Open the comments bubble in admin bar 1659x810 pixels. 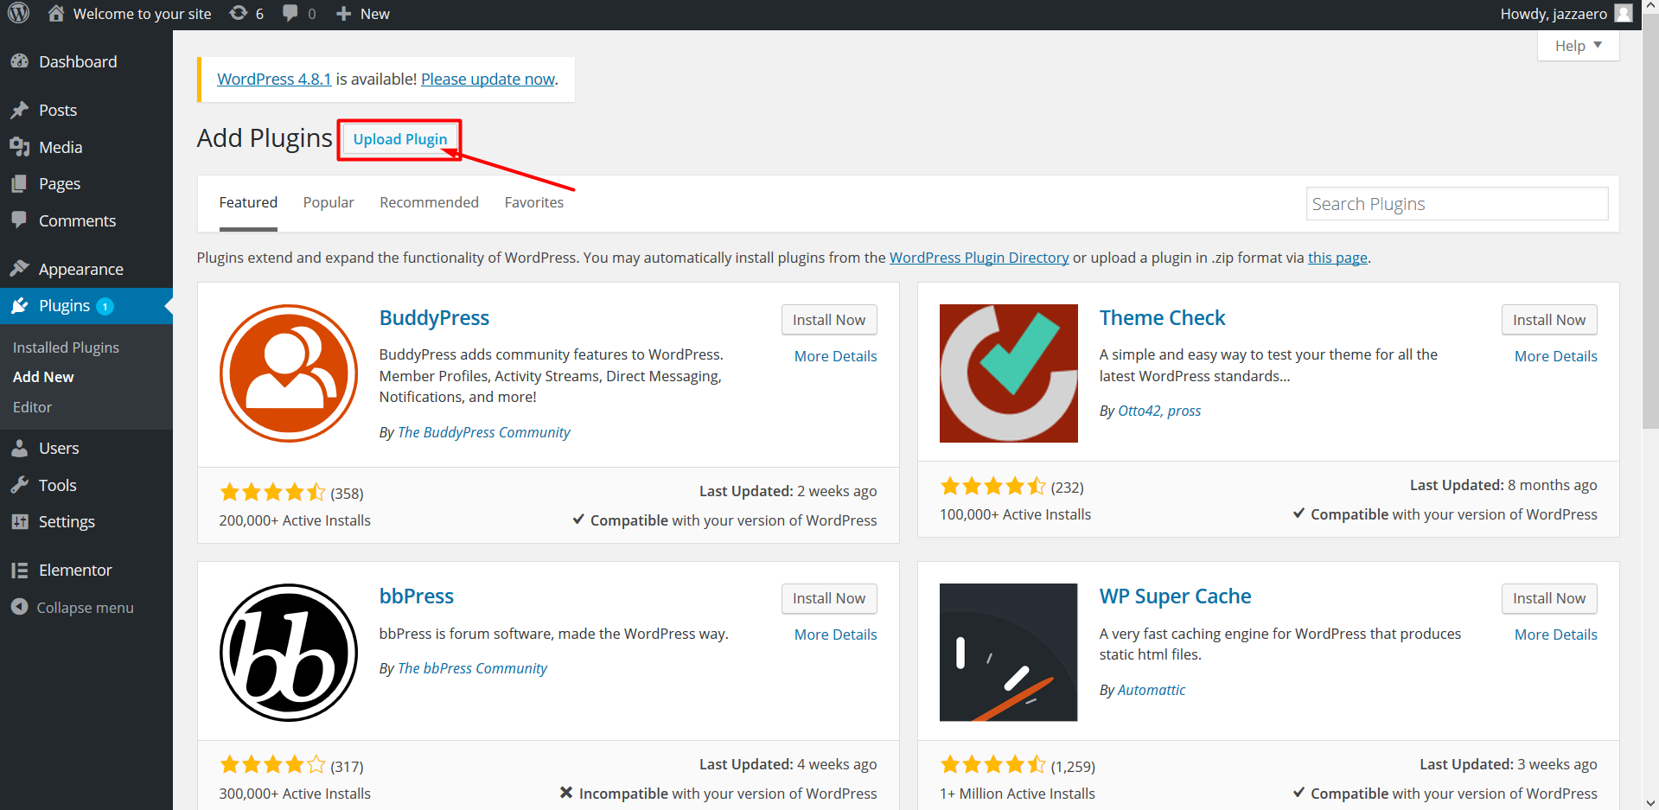298,14
